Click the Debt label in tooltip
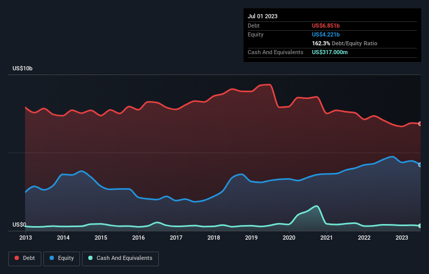Screen dimensions: 429x274 [253, 26]
